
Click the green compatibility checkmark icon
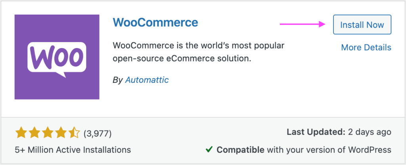209,150
